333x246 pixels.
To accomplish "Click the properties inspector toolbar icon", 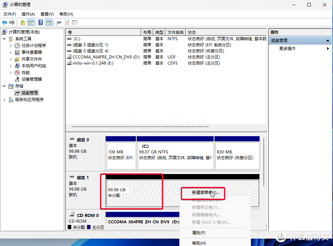I will click(x=58, y=22).
